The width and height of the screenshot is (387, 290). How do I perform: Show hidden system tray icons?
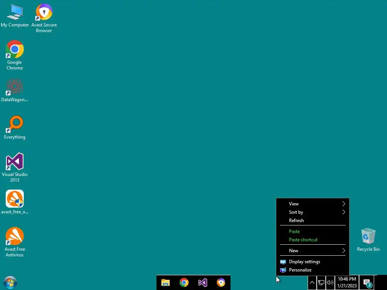[x=312, y=282]
